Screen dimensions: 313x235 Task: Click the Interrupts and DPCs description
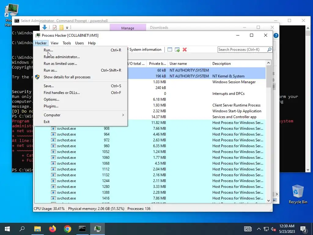click(x=228, y=94)
